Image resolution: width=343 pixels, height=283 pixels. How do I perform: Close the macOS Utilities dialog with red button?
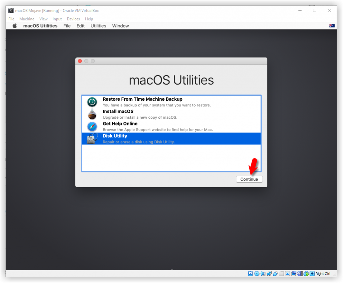tap(80, 61)
